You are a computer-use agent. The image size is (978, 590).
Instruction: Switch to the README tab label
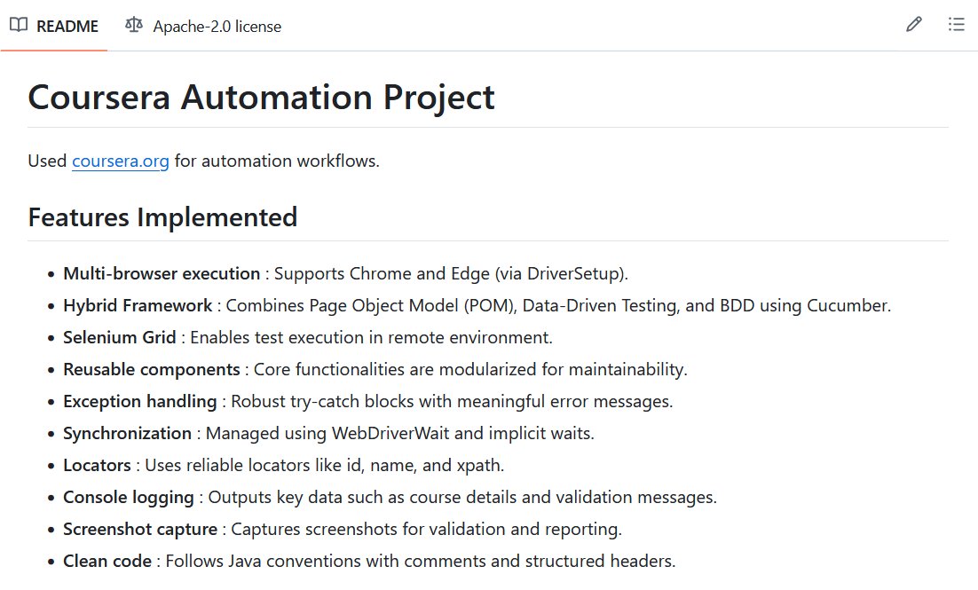[67, 27]
